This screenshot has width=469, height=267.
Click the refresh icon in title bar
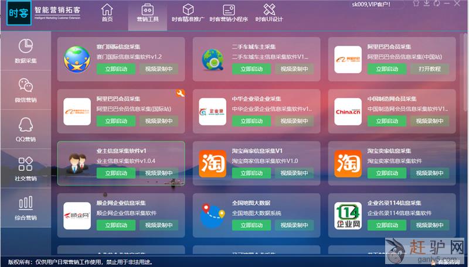tap(436, 4)
